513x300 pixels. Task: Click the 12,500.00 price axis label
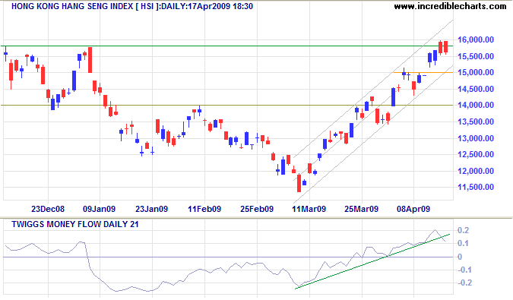[476, 154]
